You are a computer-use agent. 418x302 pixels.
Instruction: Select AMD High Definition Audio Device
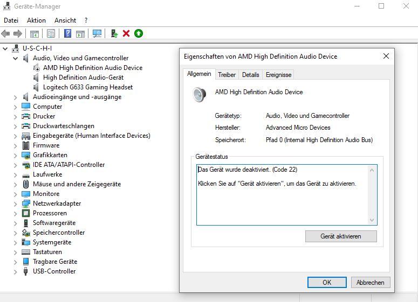(93, 68)
